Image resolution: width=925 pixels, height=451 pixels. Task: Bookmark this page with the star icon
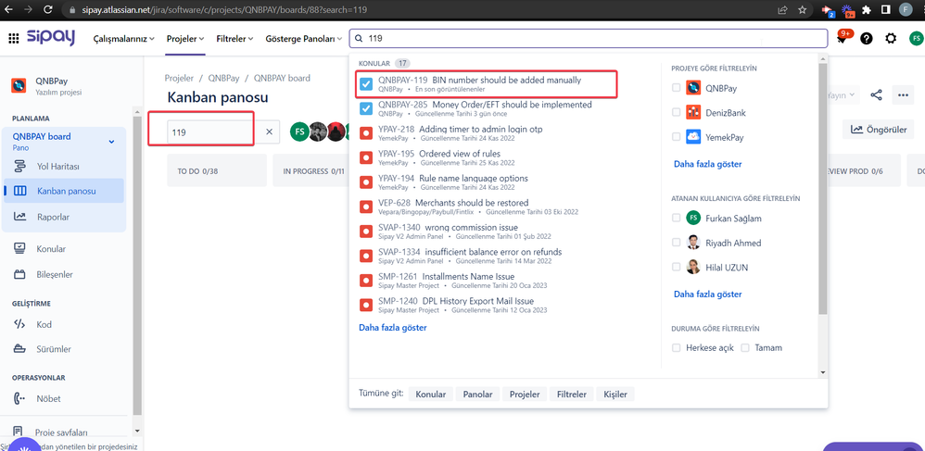click(802, 9)
